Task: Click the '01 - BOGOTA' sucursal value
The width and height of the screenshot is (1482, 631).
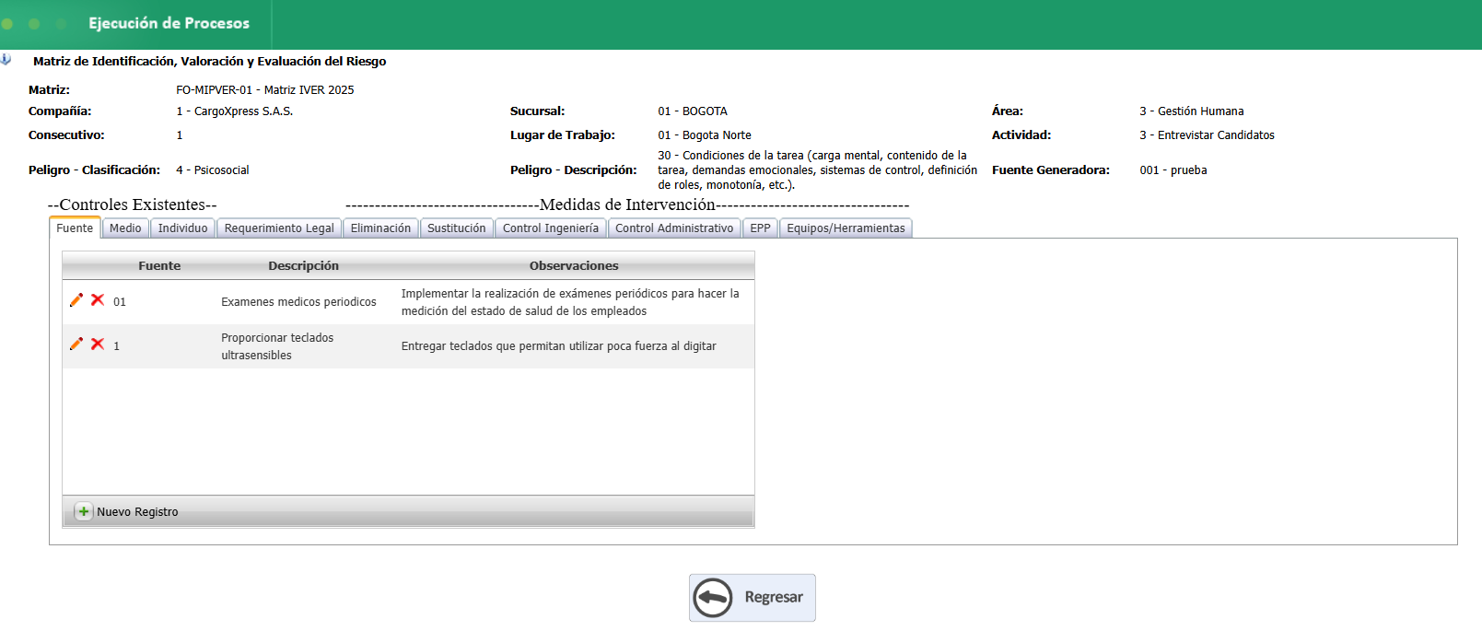Action: [693, 111]
